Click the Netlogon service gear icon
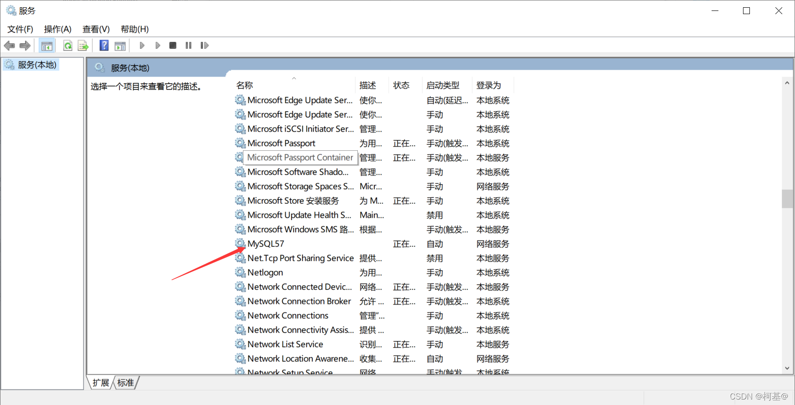Image resolution: width=795 pixels, height=405 pixels. (x=240, y=272)
